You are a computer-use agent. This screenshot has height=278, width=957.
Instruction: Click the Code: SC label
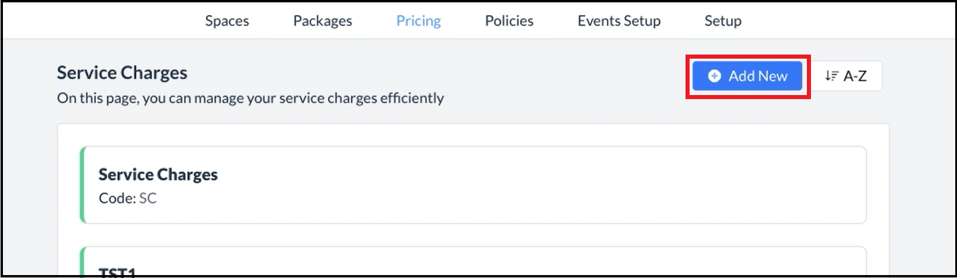pos(117,198)
